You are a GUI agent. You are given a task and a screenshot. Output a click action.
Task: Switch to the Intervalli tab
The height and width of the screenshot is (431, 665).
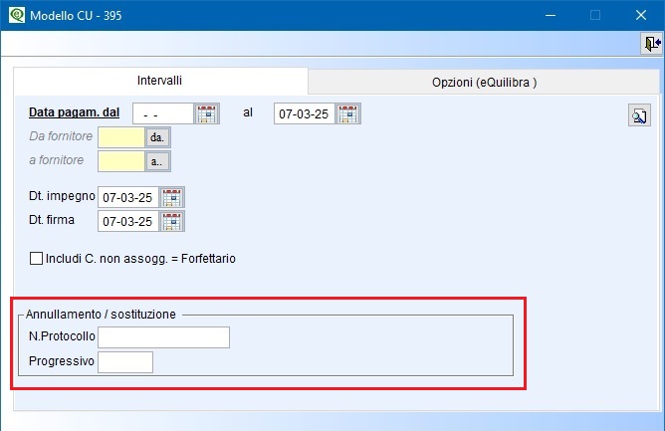tap(159, 81)
